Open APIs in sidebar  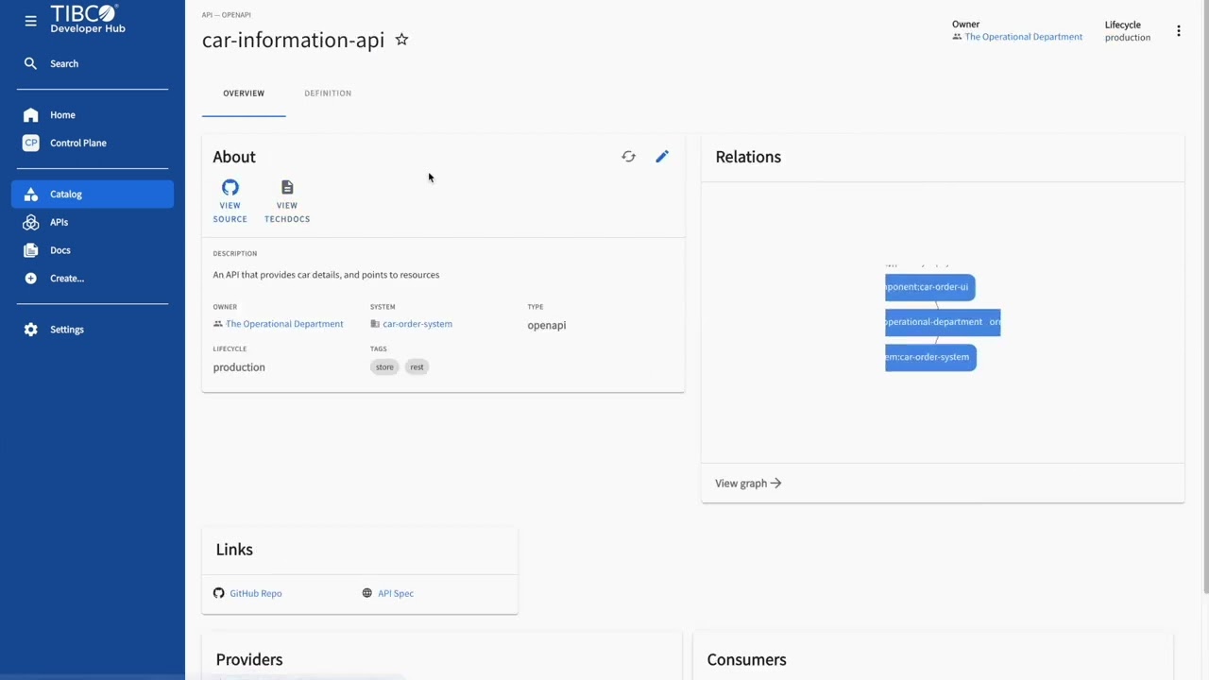coord(59,222)
